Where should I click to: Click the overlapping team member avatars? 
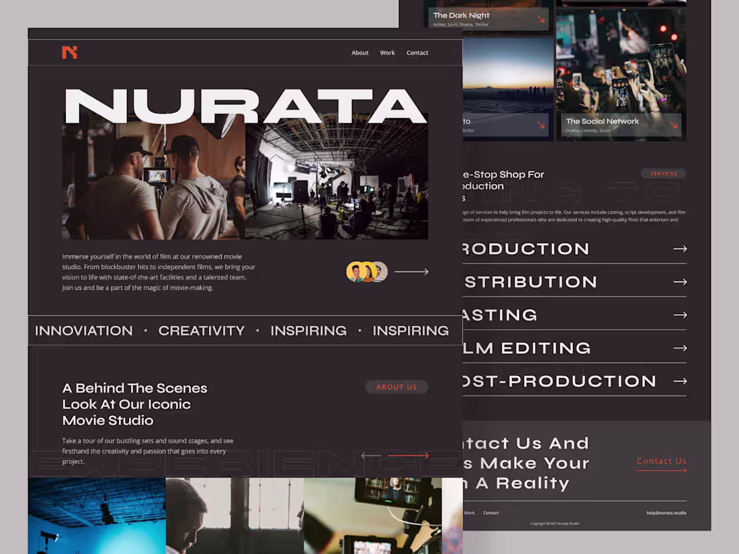(366, 271)
